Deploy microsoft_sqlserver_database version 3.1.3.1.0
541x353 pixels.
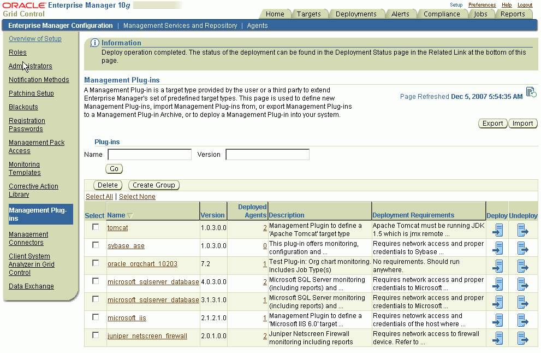(497, 302)
